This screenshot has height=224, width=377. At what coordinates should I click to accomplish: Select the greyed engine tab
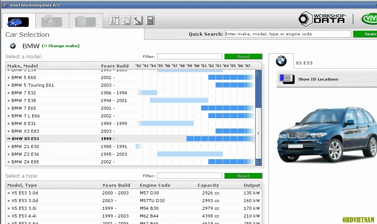click(85, 21)
